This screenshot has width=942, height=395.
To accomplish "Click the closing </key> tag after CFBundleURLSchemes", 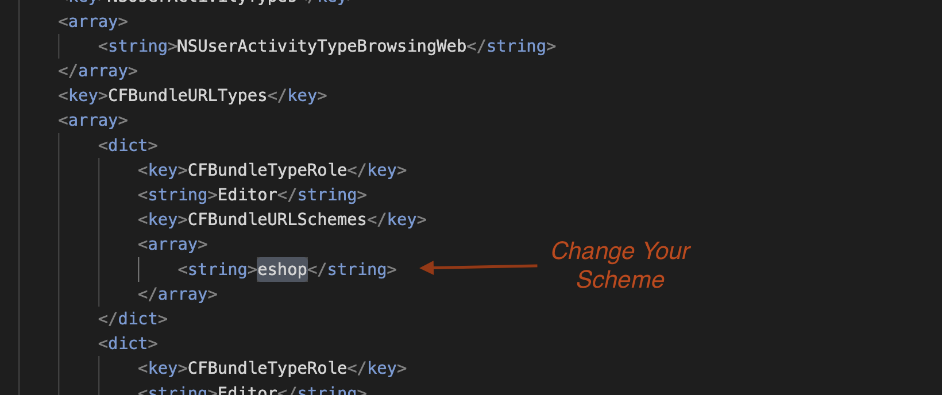I will point(397,219).
